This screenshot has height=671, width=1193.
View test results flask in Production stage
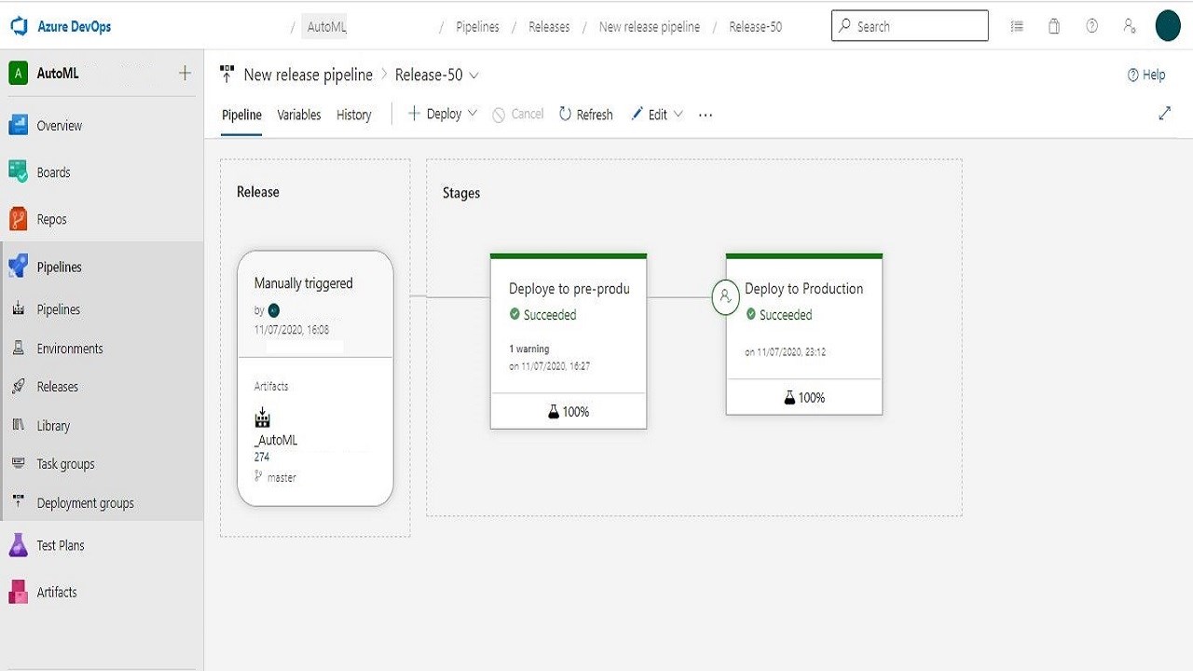pyautogui.click(x=789, y=397)
